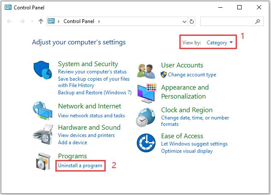Open the Clock and Region globe icon
This screenshot has width=271, height=195.
click(146, 117)
